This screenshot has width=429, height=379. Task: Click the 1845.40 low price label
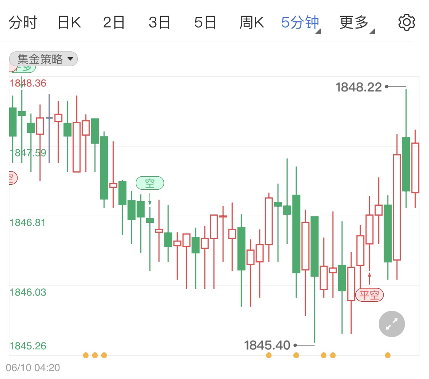pos(267,345)
